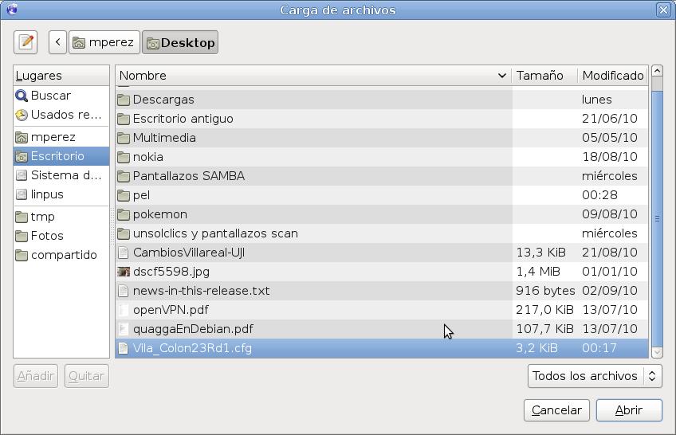This screenshot has height=435, width=676.
Task: Select dscf5598.jpg image file
Action: tap(171, 272)
